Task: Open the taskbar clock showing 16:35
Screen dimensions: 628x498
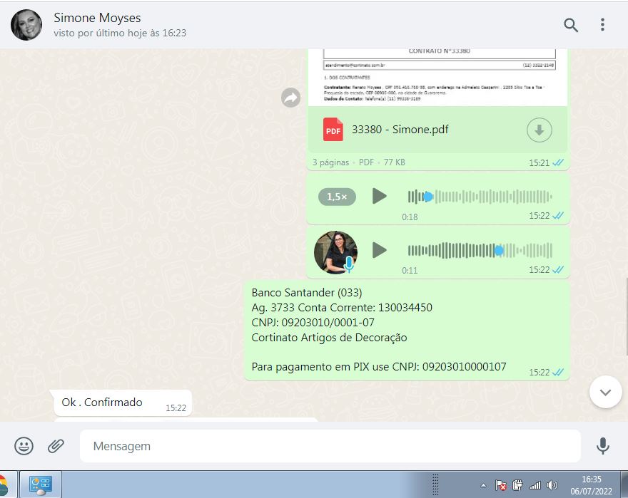Action: (592, 484)
